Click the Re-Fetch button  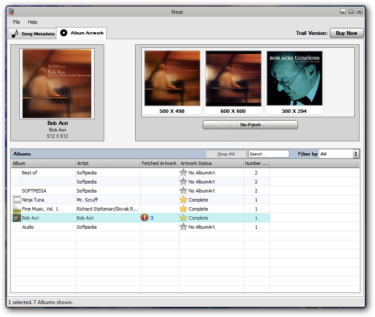click(x=250, y=124)
